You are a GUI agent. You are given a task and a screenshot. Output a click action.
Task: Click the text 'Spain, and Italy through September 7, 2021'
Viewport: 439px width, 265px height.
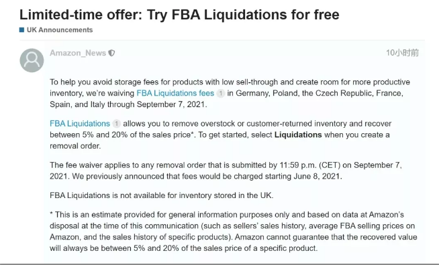[x=128, y=104]
